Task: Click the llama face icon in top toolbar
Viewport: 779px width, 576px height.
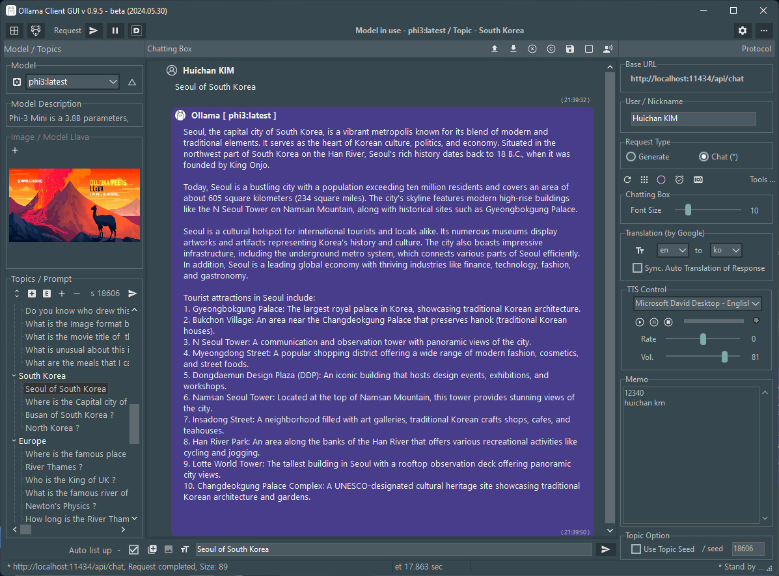Action: [36, 31]
